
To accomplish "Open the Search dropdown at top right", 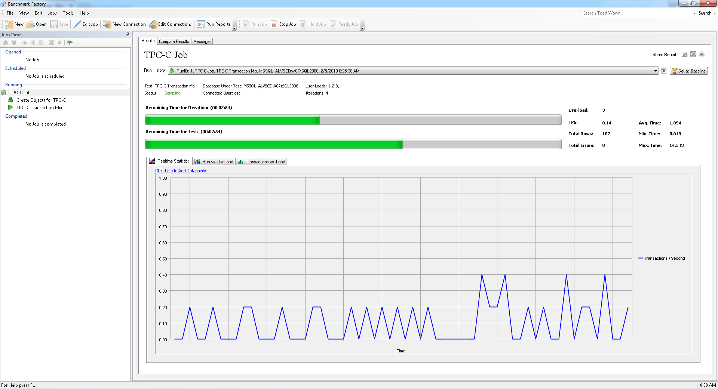I will point(707,13).
